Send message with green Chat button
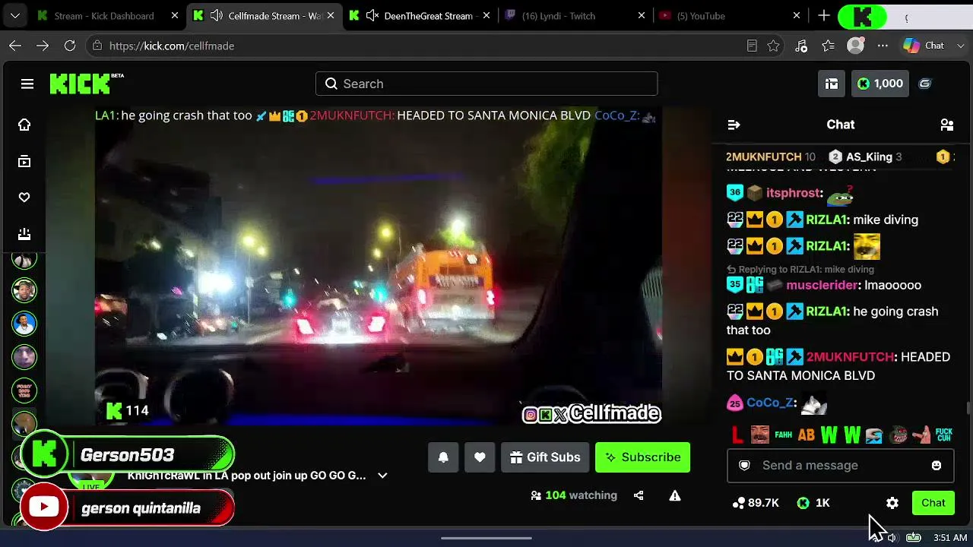 pyautogui.click(x=933, y=503)
